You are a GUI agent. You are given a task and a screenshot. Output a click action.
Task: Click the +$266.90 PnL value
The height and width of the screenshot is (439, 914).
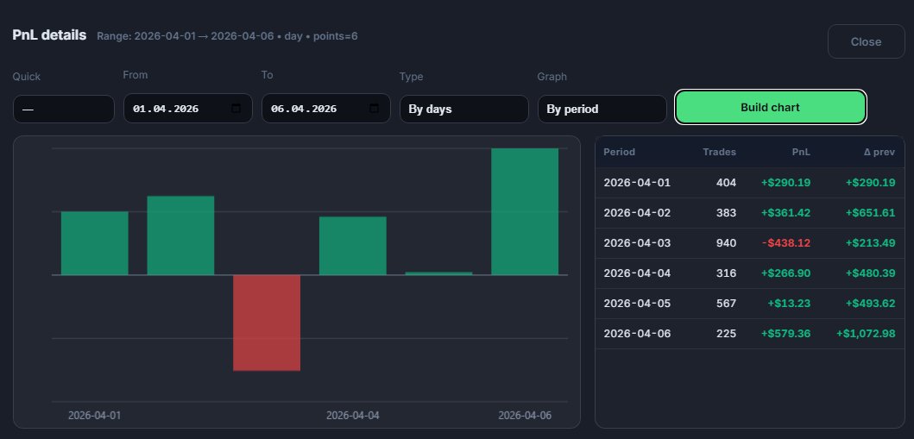[x=785, y=273]
